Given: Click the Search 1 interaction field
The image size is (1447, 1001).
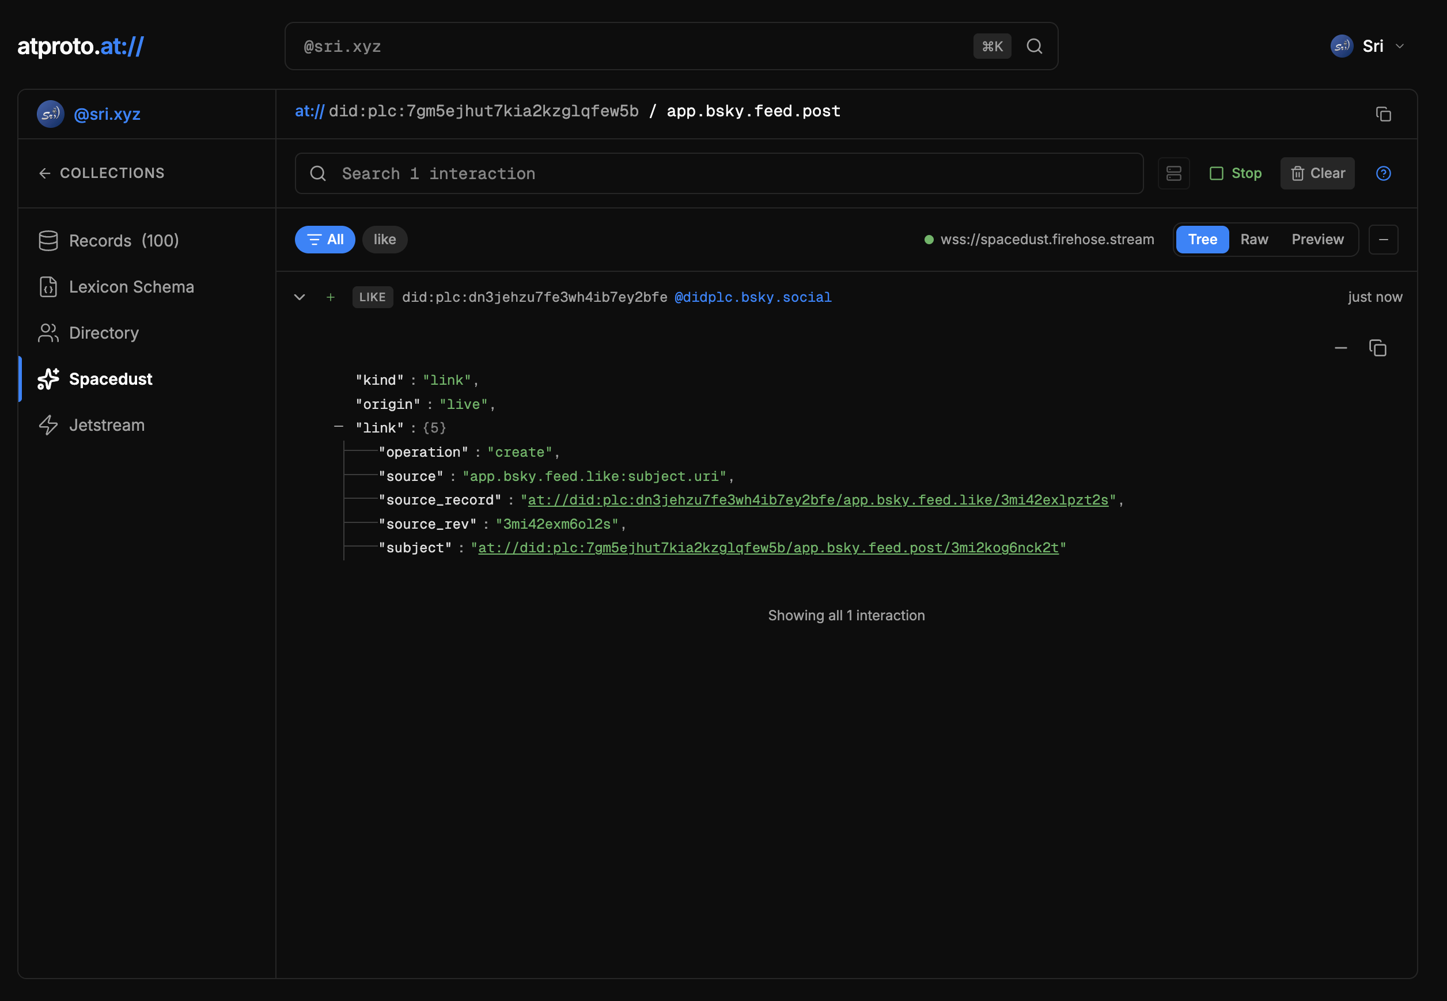Looking at the screenshot, I should click(x=718, y=174).
